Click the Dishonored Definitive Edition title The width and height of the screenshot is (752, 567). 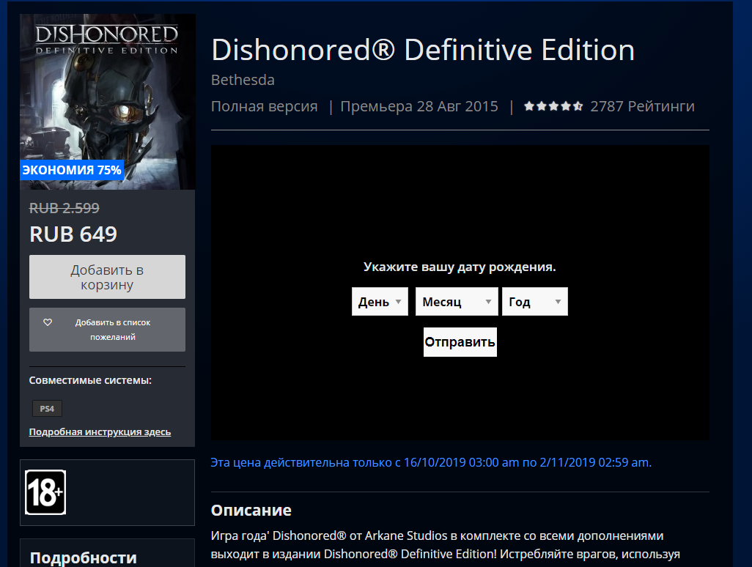click(x=423, y=50)
